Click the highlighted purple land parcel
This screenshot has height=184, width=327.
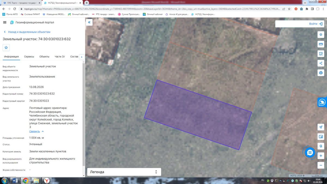[x=198, y=114]
